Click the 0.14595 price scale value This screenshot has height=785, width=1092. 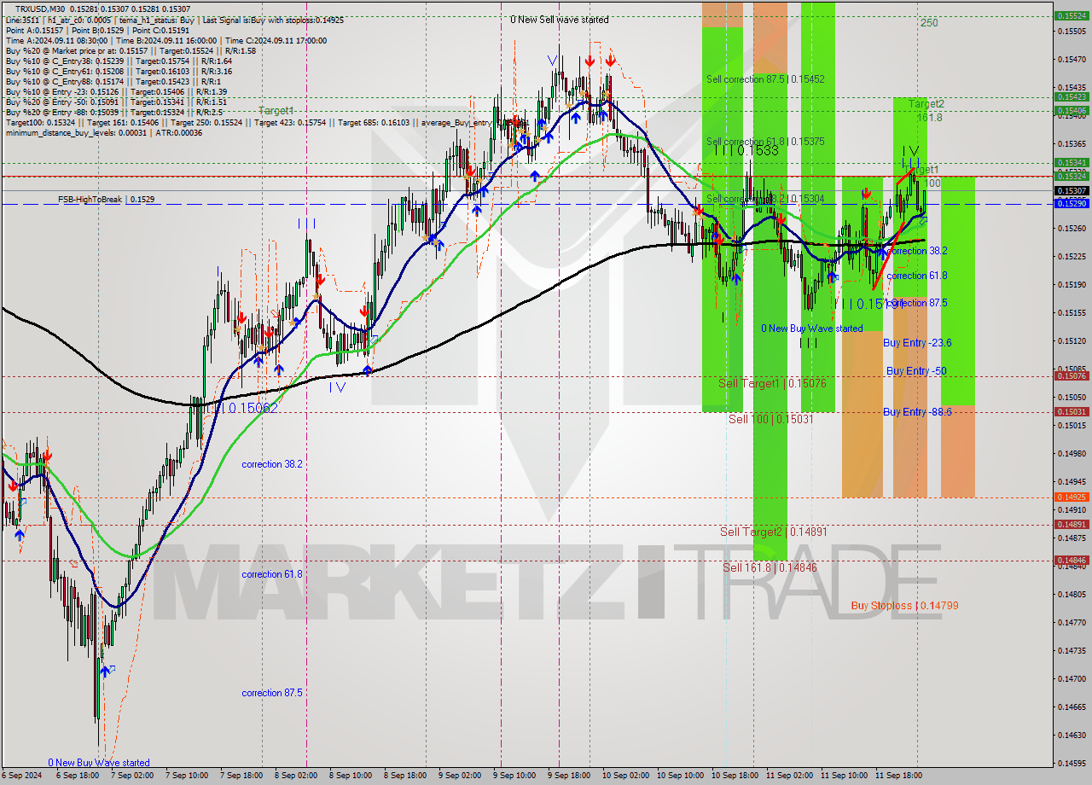(x=1072, y=764)
